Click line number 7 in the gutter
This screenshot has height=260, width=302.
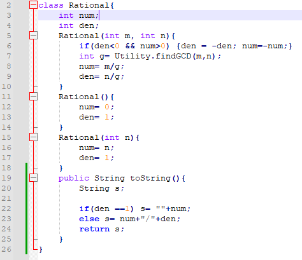[x=9, y=56]
